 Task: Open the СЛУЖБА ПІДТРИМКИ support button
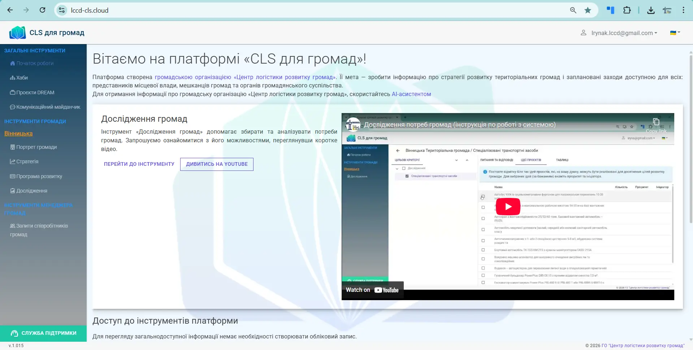[x=43, y=333]
